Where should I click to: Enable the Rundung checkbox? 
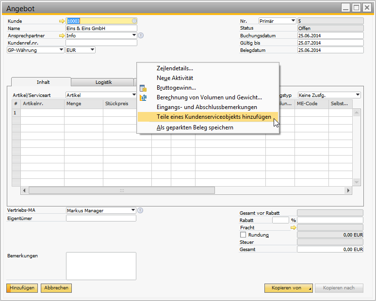click(x=243, y=235)
